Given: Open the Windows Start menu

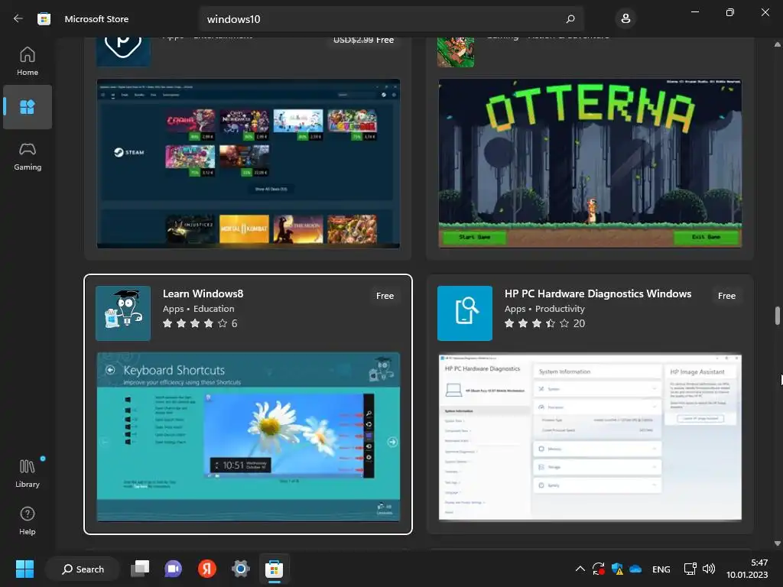Looking at the screenshot, I should point(24,569).
